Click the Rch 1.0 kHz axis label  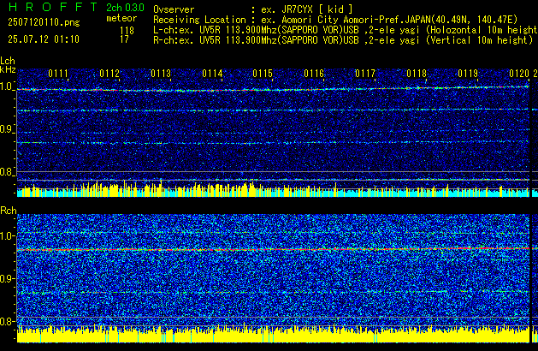coord(7,236)
